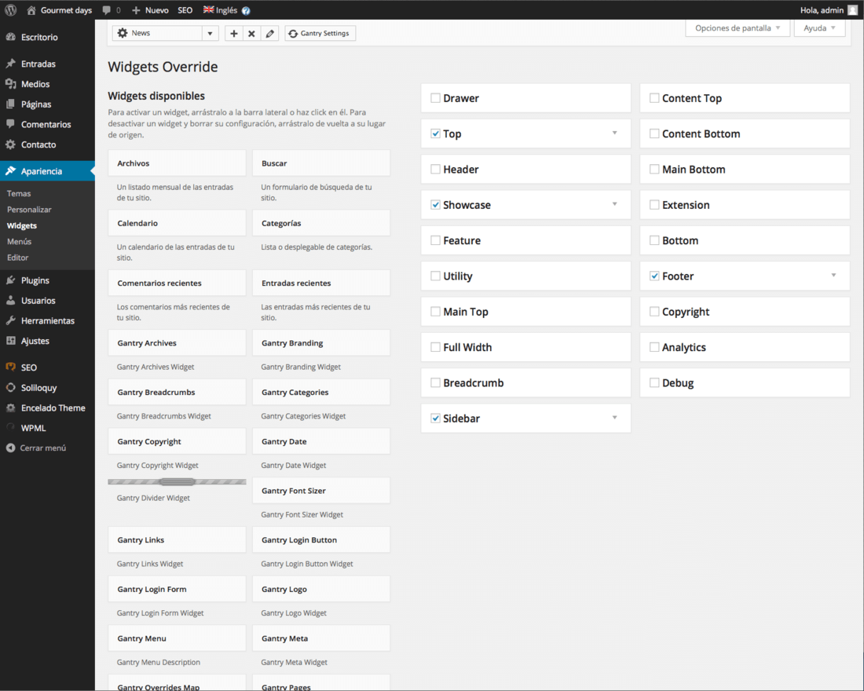Click the Páginas pages icon
Screen dimensions: 864x691
(x=10, y=104)
